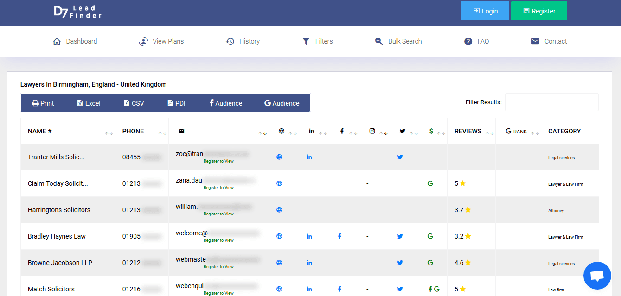Open Harringtons Solicitors website globe icon
Screen dimensions: 621x296
pyautogui.click(x=279, y=210)
